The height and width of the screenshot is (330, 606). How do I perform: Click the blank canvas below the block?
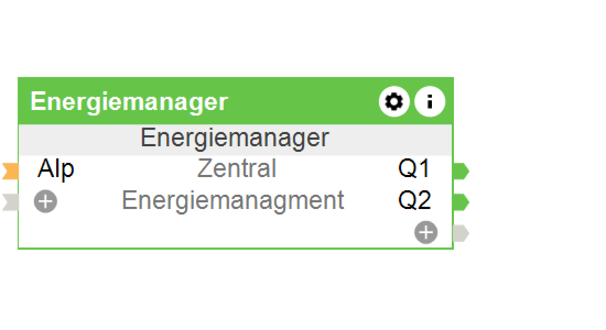[x=237, y=291]
